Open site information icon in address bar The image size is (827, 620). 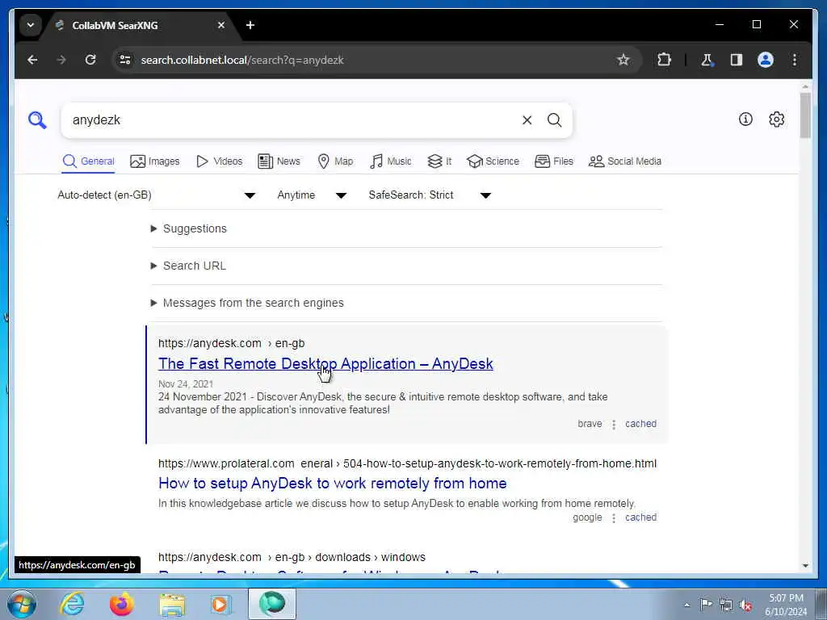(x=125, y=60)
